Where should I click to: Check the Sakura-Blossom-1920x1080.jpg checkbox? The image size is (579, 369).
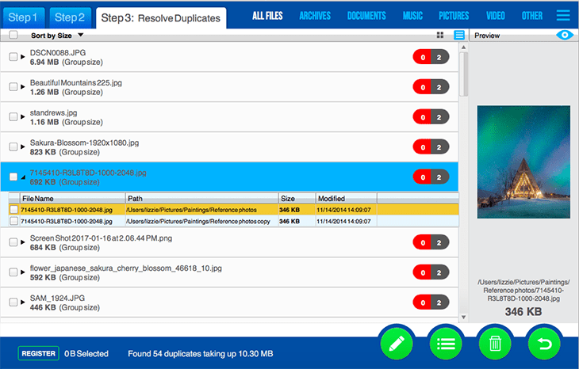[13, 146]
